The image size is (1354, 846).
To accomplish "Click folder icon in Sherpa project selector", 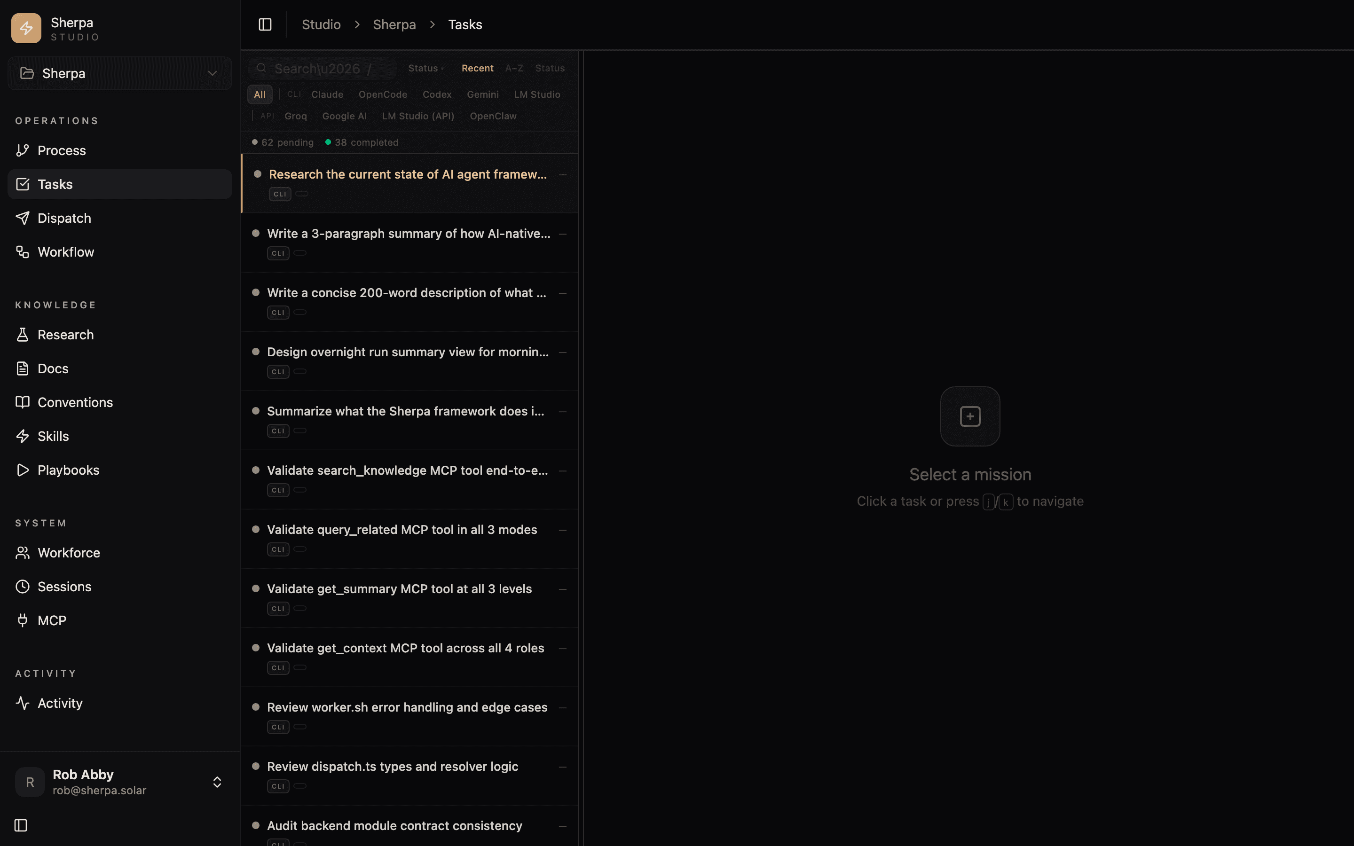I will pyautogui.click(x=27, y=73).
